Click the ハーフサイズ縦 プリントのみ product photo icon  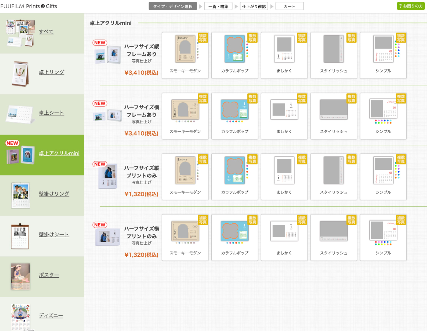click(107, 176)
